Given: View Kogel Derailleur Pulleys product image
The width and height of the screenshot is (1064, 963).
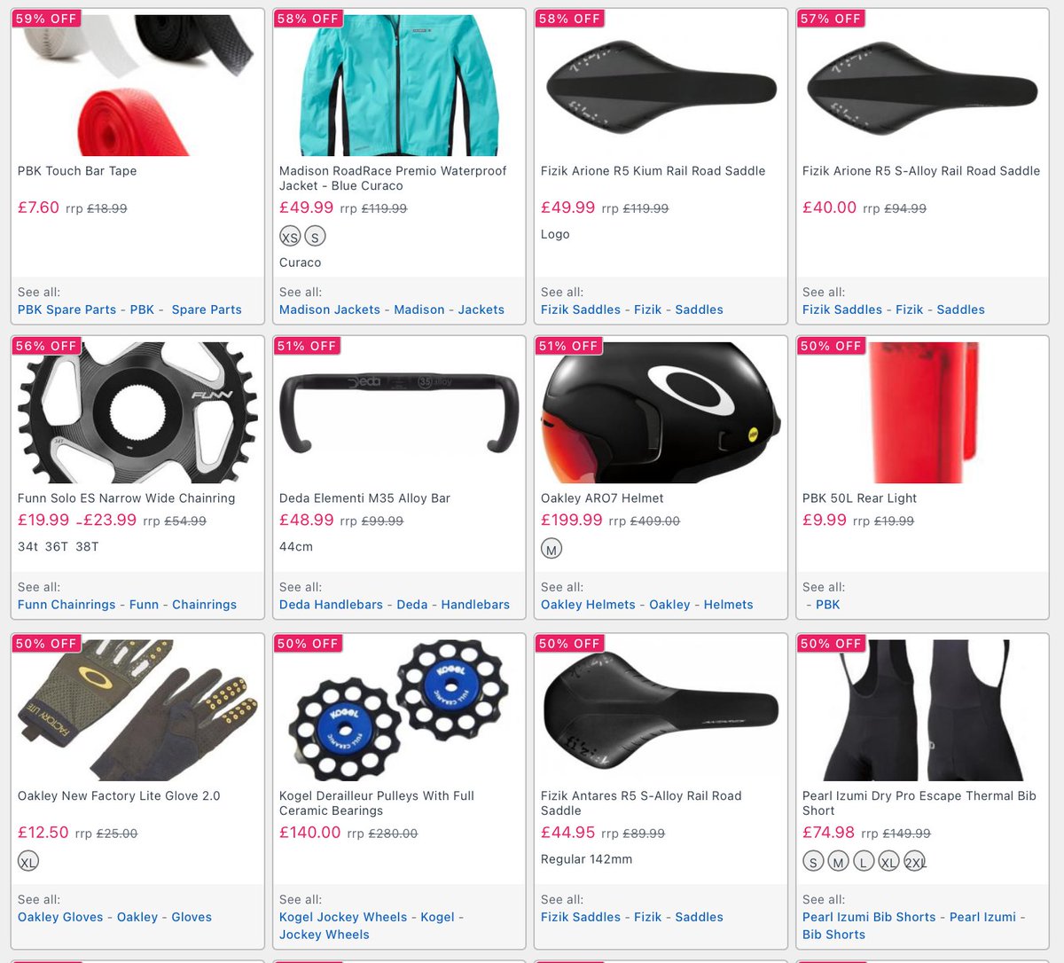Looking at the screenshot, I should [x=399, y=710].
